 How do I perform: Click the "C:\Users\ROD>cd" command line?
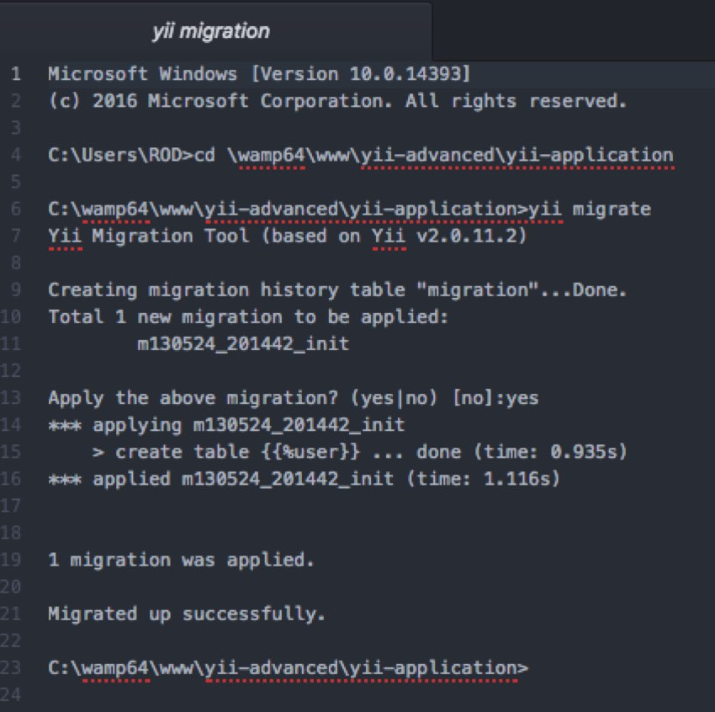click(x=361, y=155)
